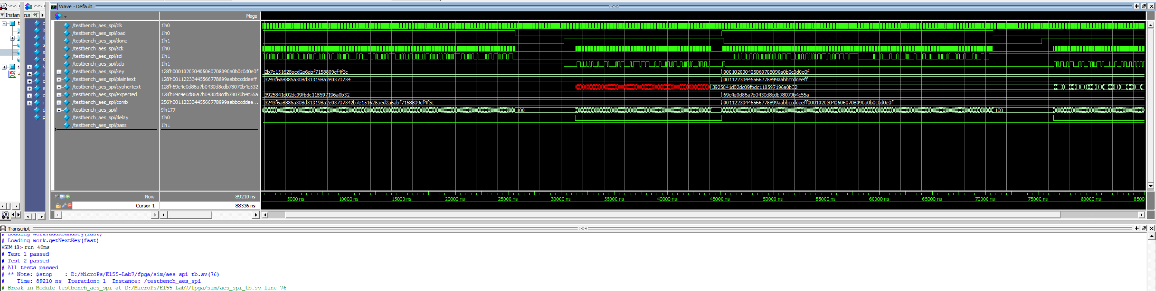Select the Instance tab in left panel
1156x291 pixels.
[12, 15]
